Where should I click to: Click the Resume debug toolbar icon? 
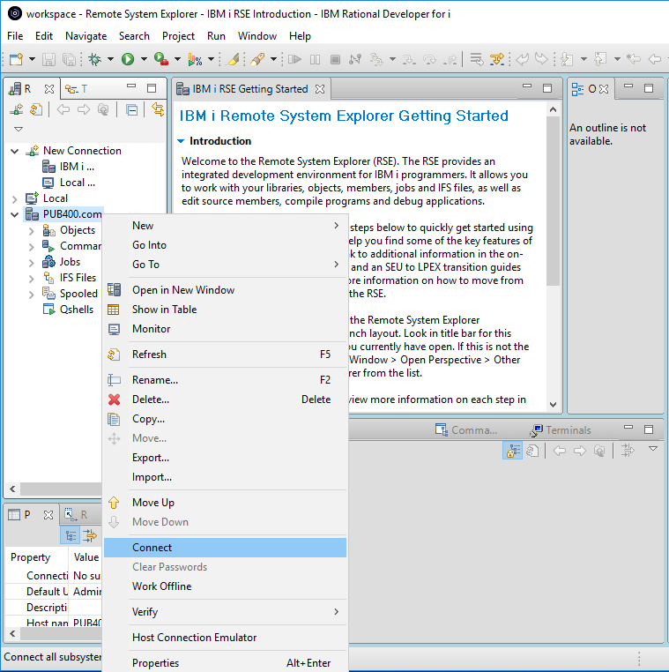[294, 59]
